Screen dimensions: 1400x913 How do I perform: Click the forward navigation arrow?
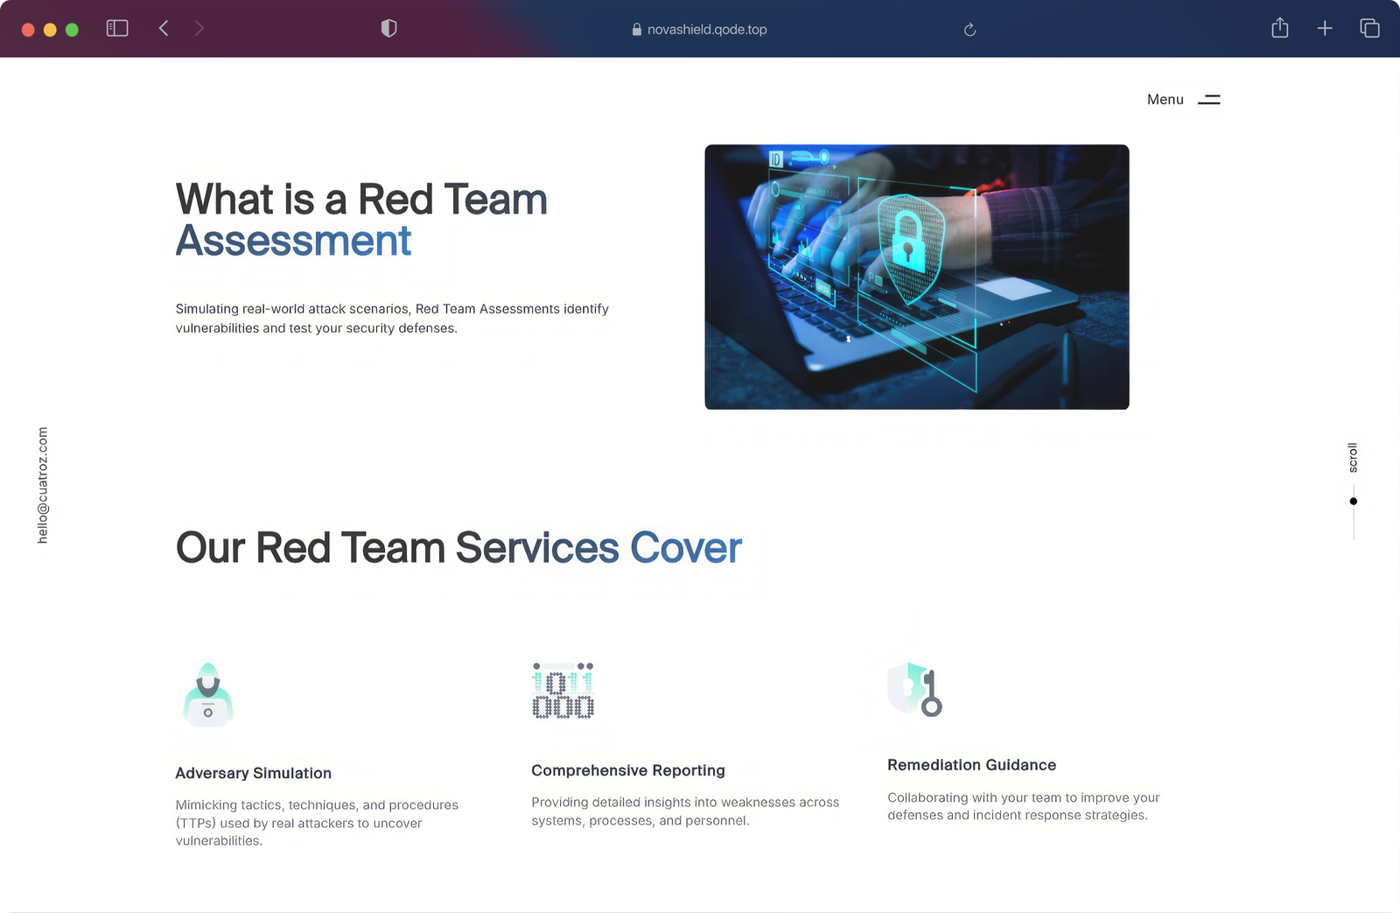[x=199, y=29]
